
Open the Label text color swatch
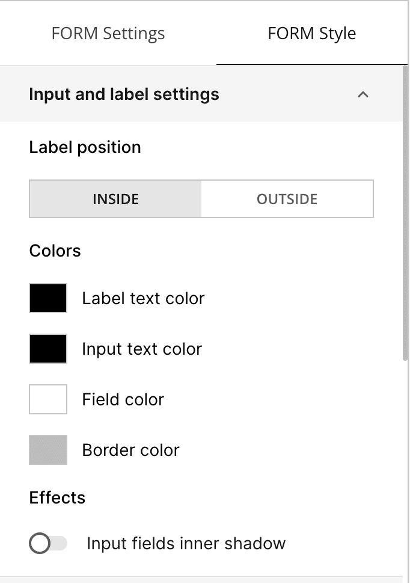[47, 298]
